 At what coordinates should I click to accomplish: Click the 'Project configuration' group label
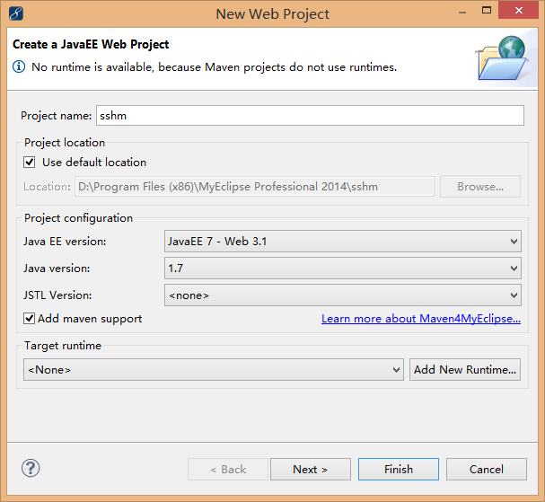pos(78,218)
